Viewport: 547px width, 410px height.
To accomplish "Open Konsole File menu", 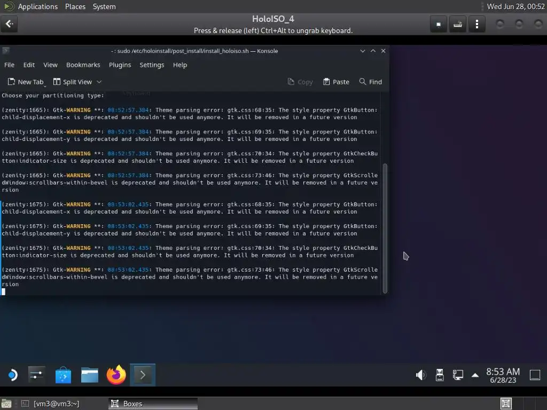I will [x=10, y=65].
